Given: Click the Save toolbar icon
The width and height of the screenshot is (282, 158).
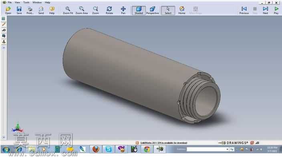Looking at the screenshot, I should [19, 10].
